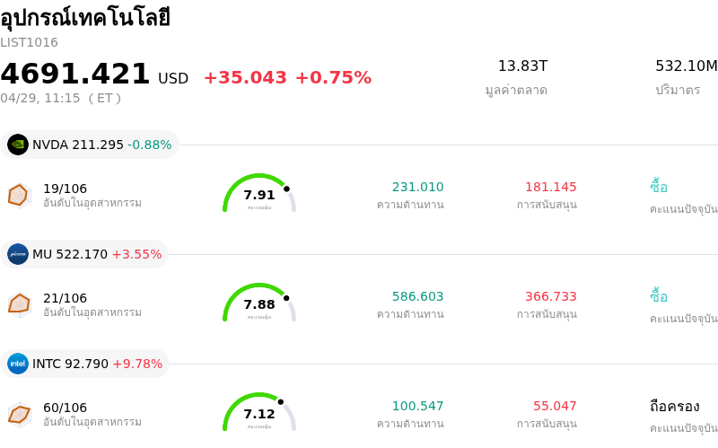Click INTC's ถือครอง rating label
Viewport: 718px width, 448px height.
(674, 406)
